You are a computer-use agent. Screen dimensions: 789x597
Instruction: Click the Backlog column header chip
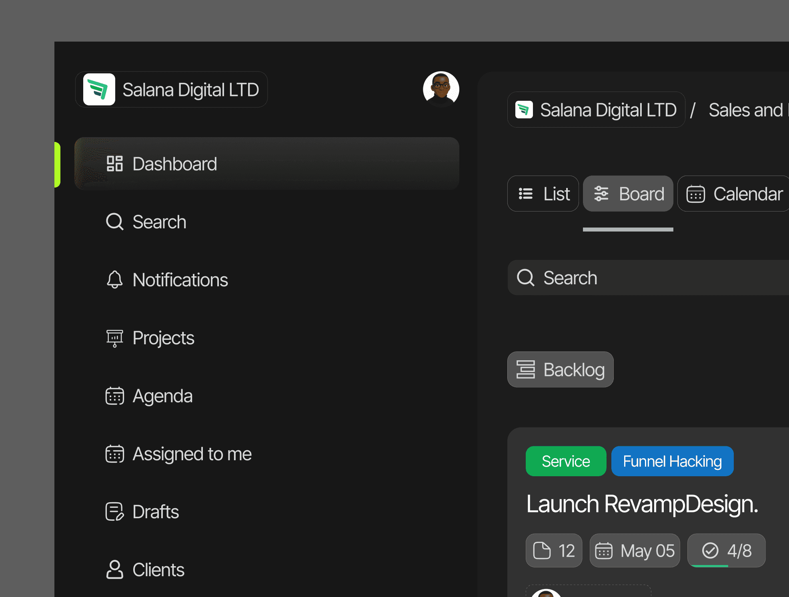560,369
